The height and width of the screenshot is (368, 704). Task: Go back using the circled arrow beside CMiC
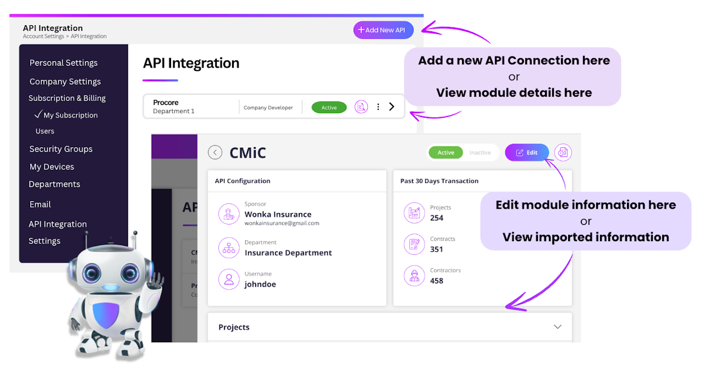point(215,153)
